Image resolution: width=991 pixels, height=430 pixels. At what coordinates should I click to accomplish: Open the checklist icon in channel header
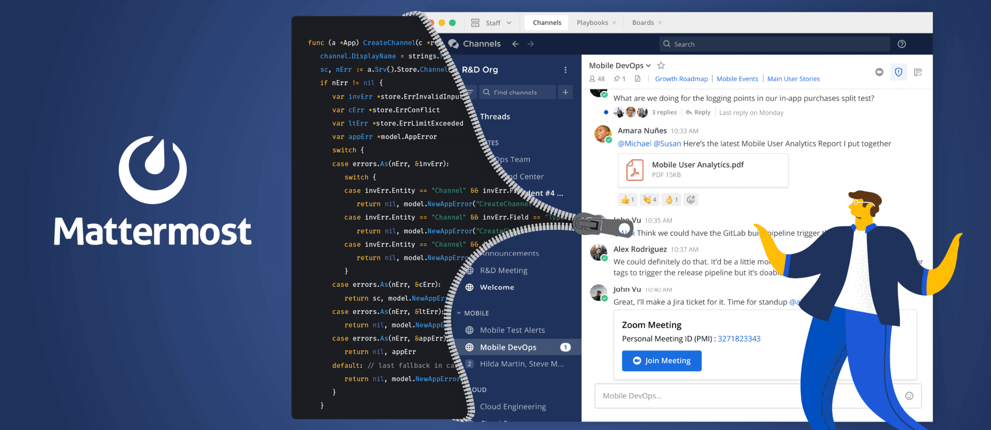[x=918, y=72]
